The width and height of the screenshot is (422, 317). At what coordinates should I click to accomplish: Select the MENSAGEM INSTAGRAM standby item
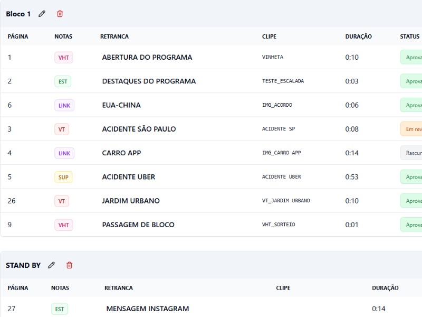(148, 309)
